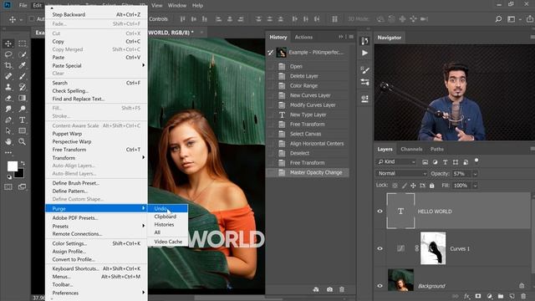Viewport: 535px width, 301px height.
Task: Select the Eyedropper tool
Action: [x=23, y=65]
